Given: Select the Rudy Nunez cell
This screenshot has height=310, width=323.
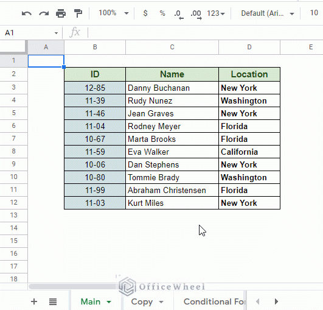Looking at the screenshot, I should pyautogui.click(x=172, y=100).
